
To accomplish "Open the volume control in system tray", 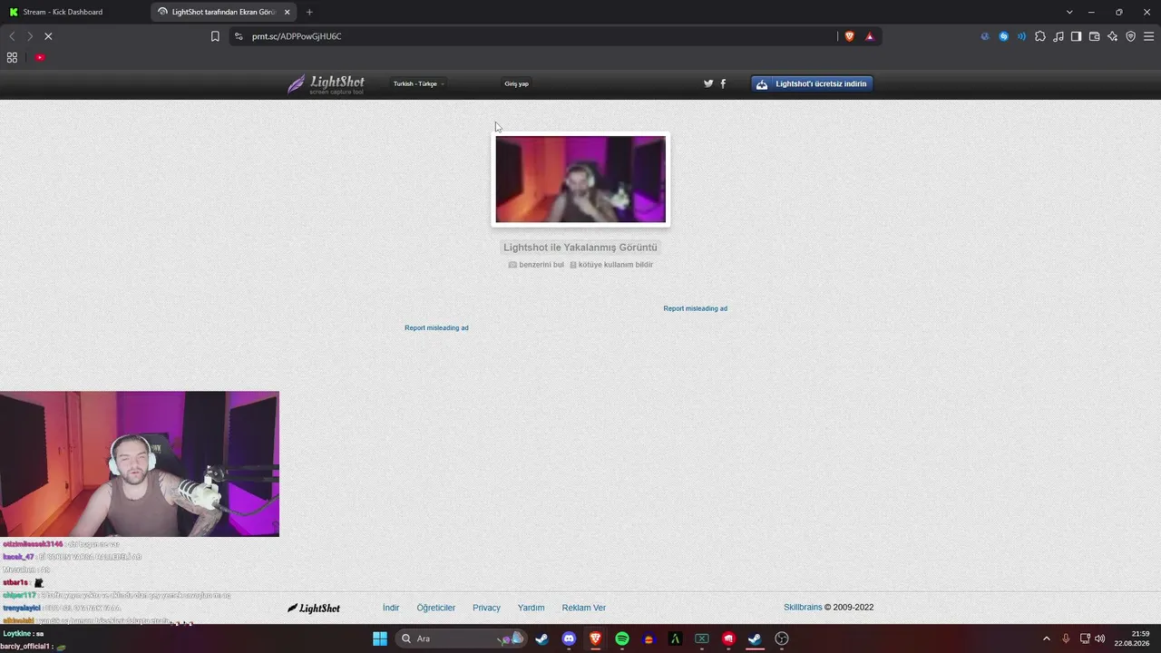I will (1100, 638).
